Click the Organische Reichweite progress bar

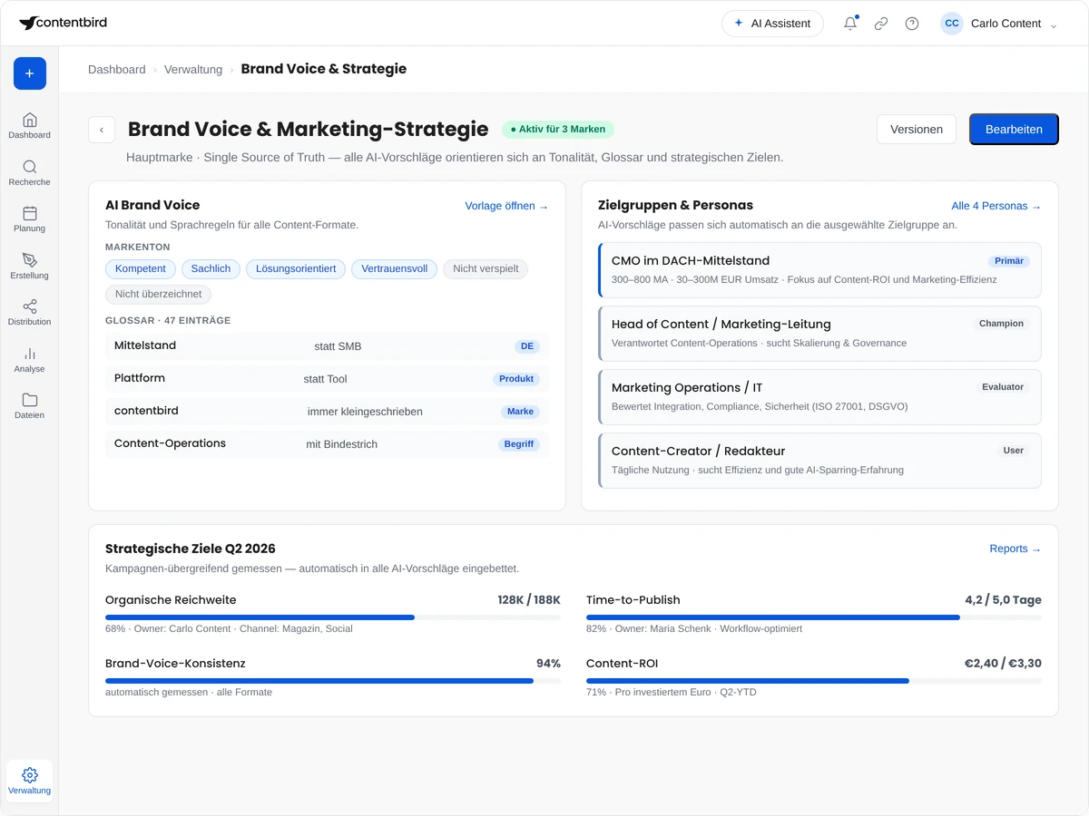point(333,617)
